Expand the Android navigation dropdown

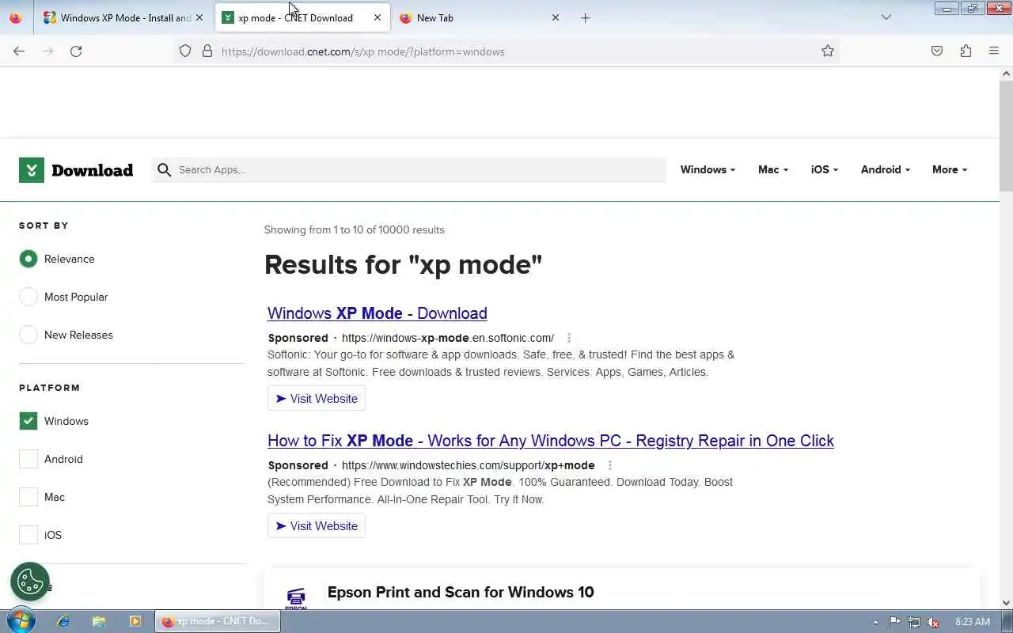[x=885, y=169]
